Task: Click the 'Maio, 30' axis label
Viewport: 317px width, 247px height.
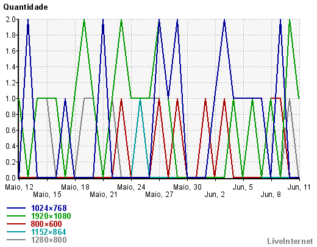Action: click(187, 187)
